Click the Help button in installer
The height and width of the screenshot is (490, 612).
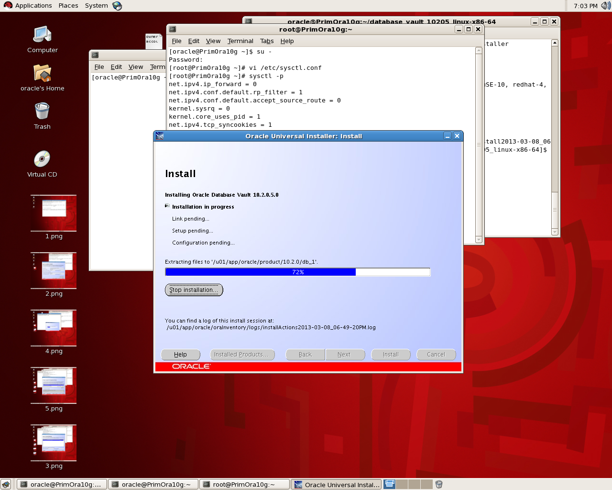click(180, 355)
